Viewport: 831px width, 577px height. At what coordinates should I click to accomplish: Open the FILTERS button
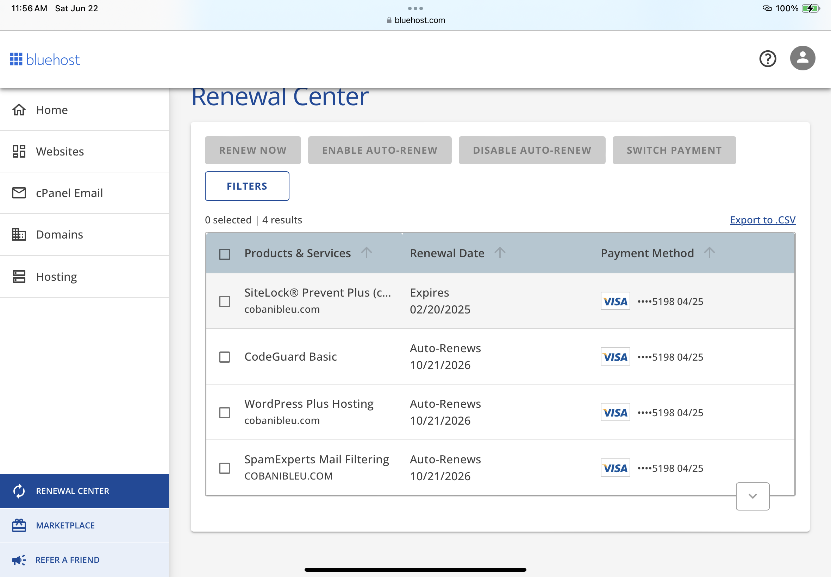pos(247,186)
